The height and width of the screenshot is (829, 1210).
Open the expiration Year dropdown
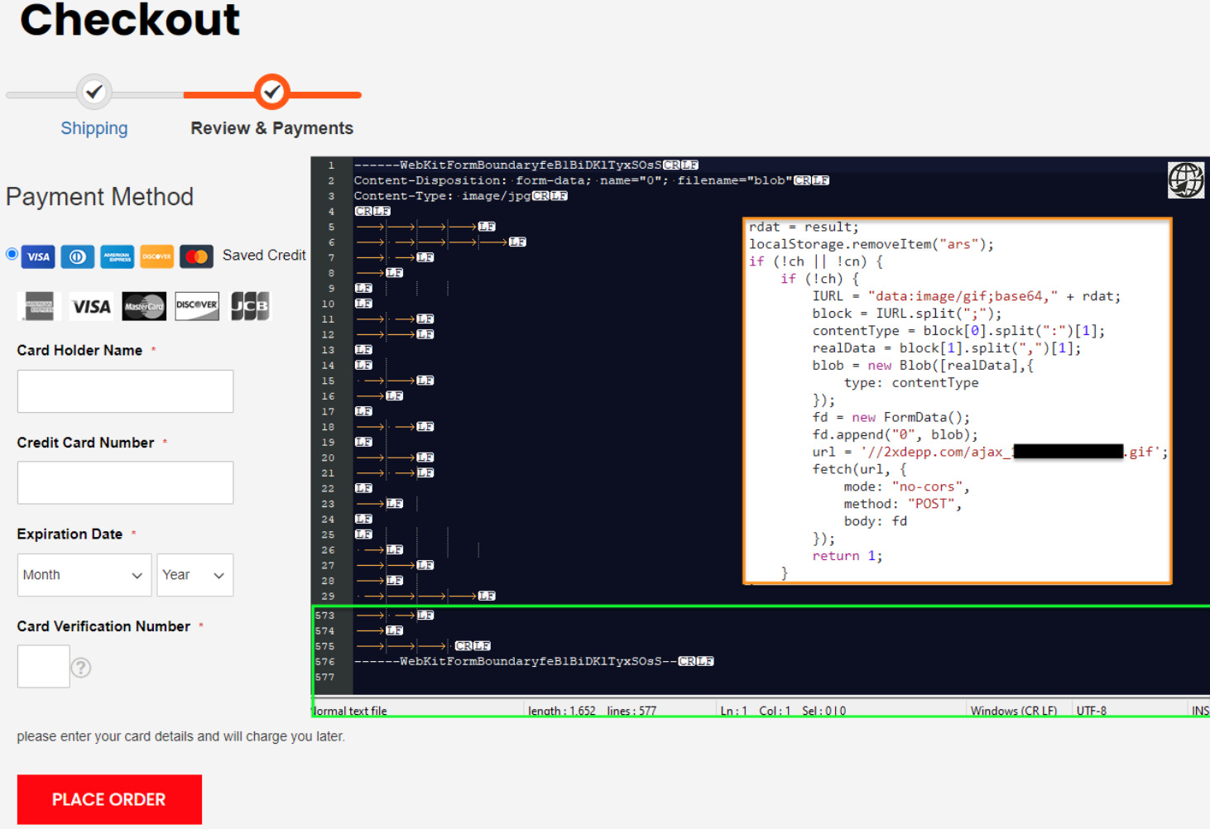195,575
